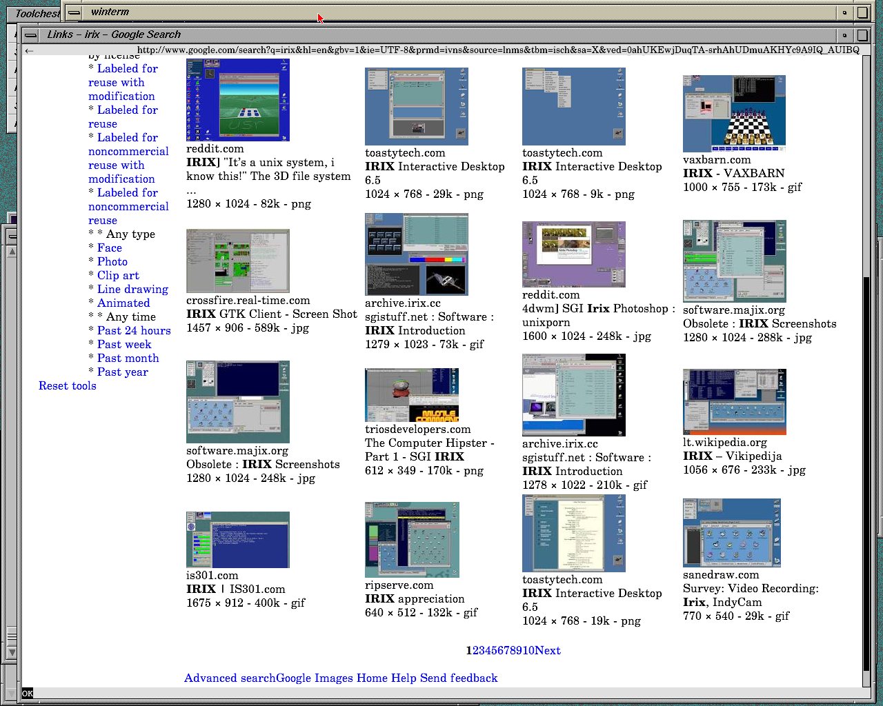Click the 'Any time' text label
Image resolution: width=883 pixels, height=706 pixels.
(131, 317)
